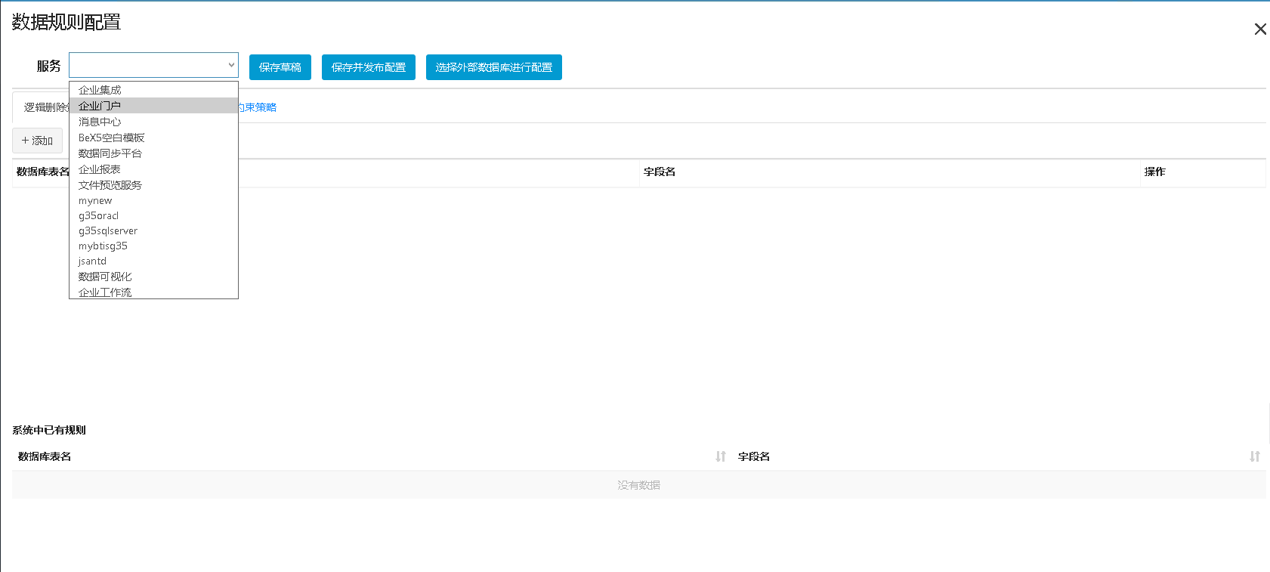Select g35sqlserver service option

click(108, 231)
